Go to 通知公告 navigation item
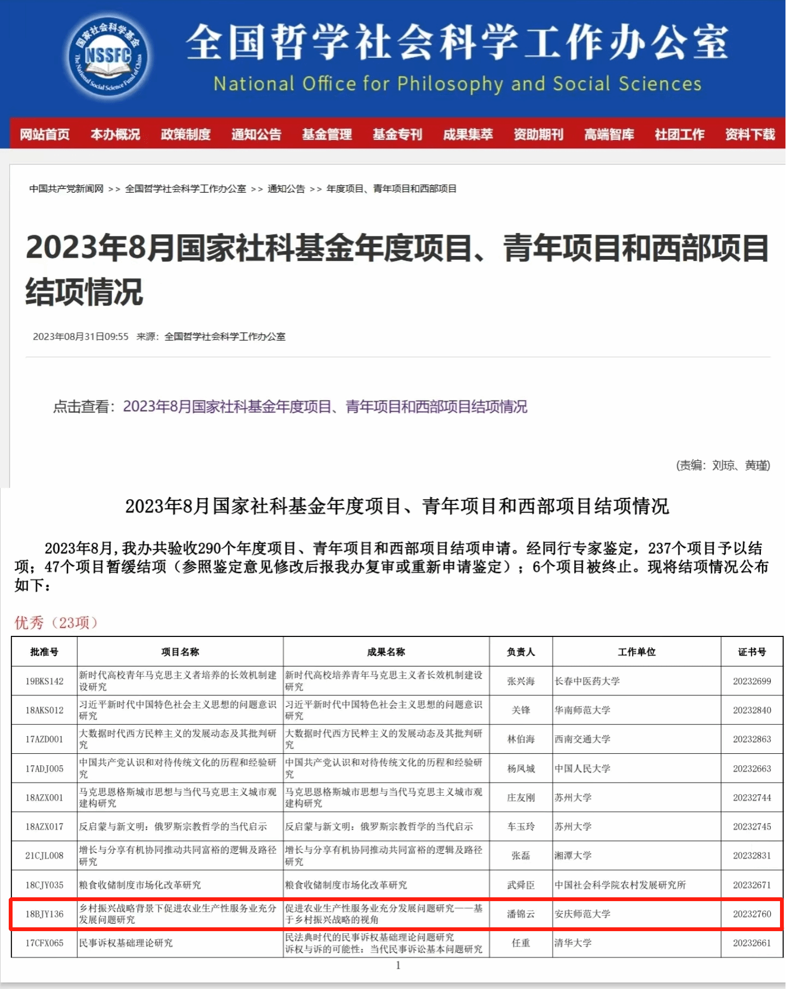Screen dimensions: 786x989 [256, 134]
